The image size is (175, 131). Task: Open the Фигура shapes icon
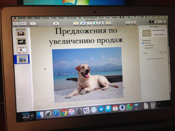95,23
